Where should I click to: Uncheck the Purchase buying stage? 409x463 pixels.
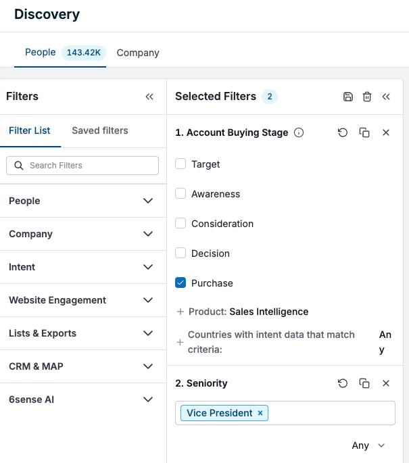(181, 283)
